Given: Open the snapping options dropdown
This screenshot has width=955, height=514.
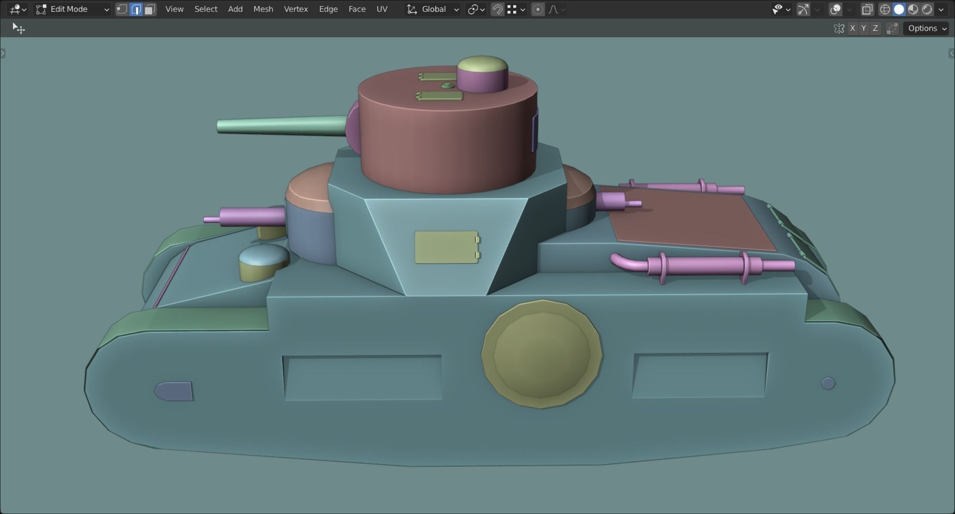Looking at the screenshot, I should [516, 9].
